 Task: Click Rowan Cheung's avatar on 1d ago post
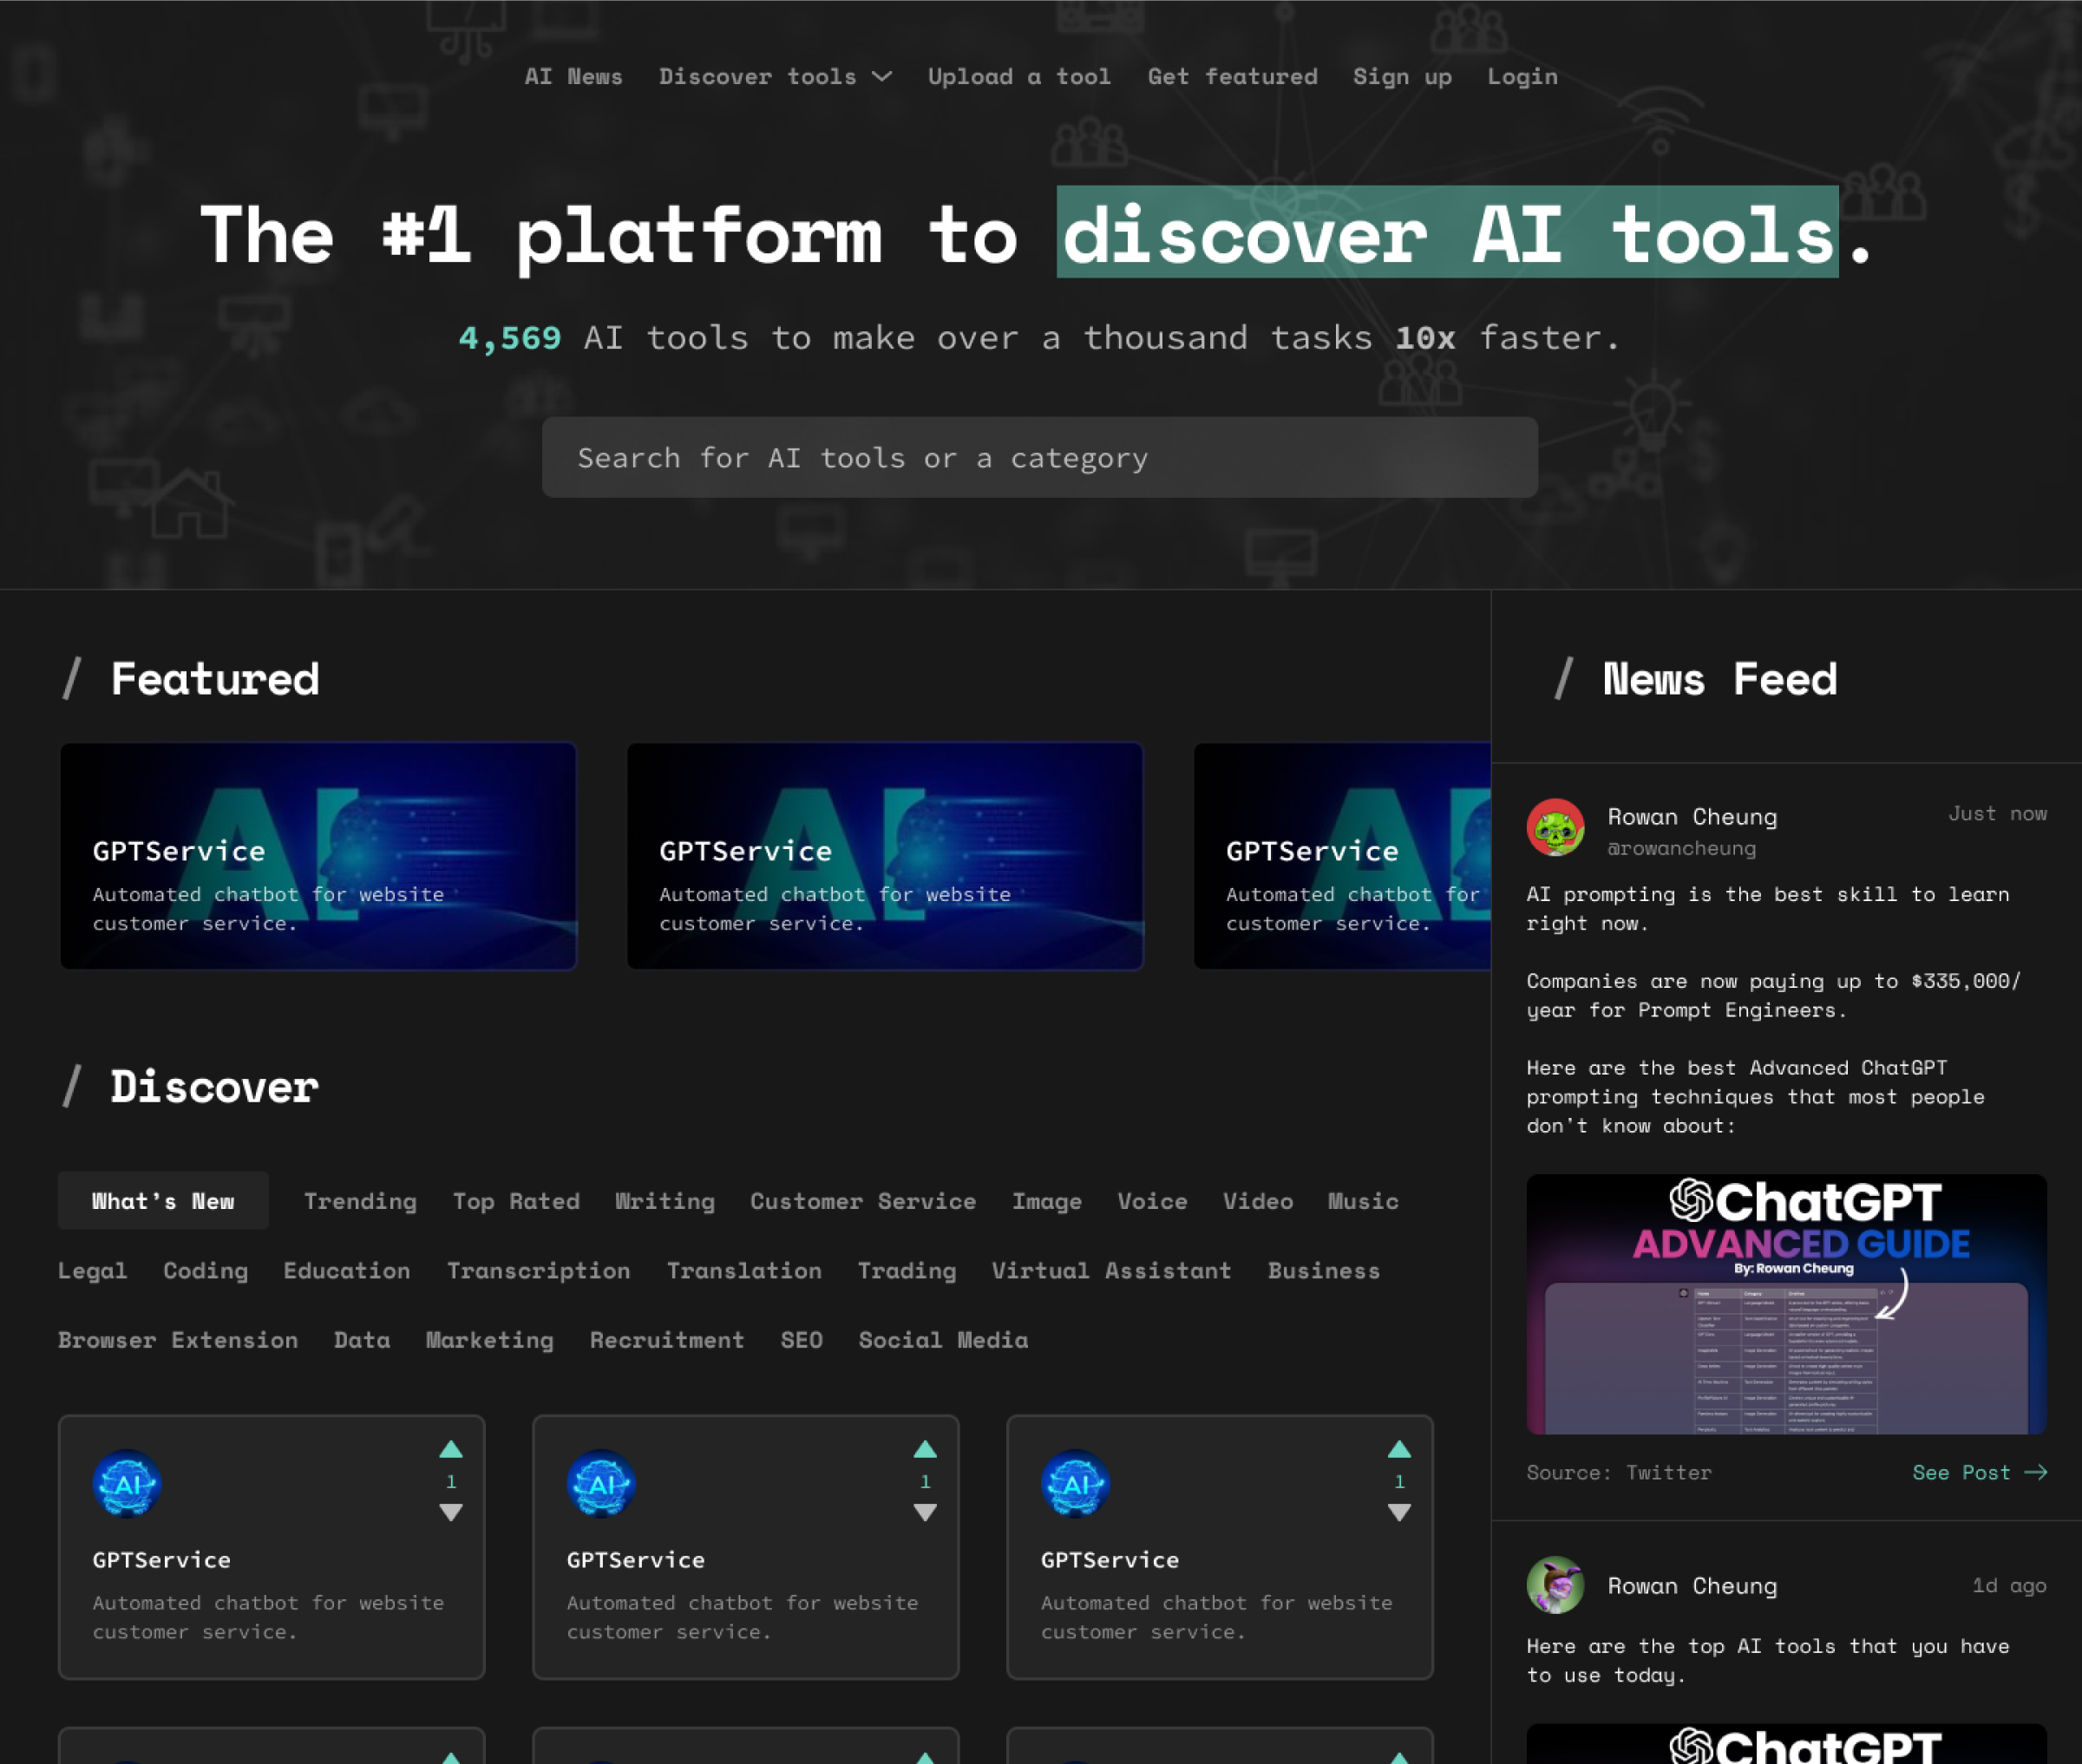[1555, 1585]
